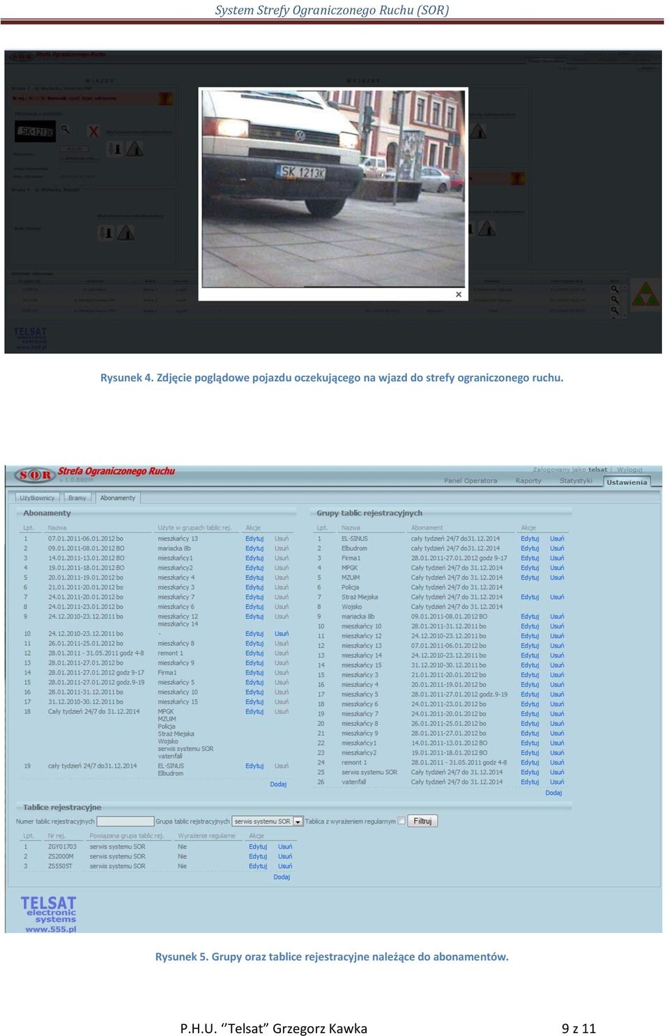Screen dimensions: 669x1036
Task: Open the Grupa tablic rejestracyjnych dropdown
Action: [x=268, y=821]
